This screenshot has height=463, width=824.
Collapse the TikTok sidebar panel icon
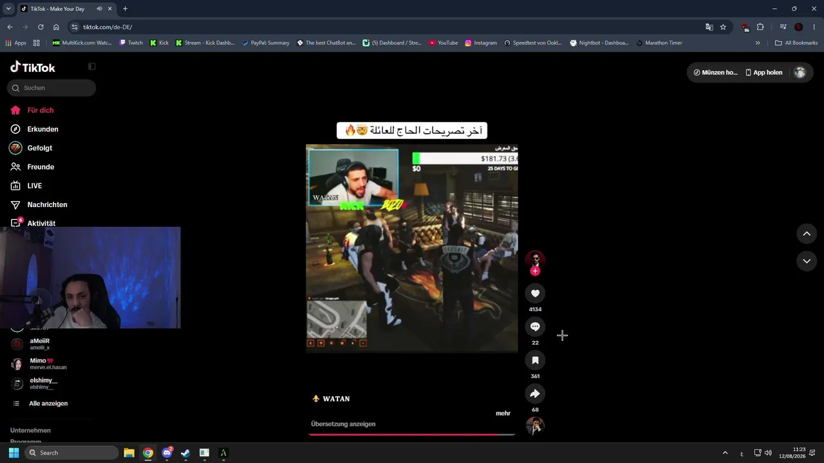(x=92, y=67)
